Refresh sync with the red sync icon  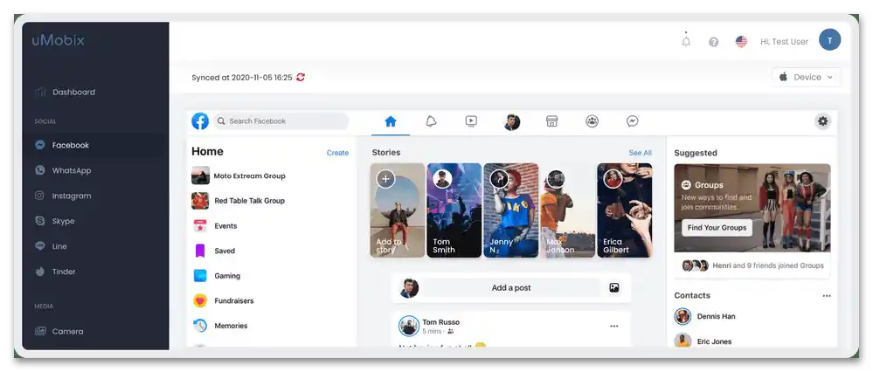coord(301,78)
